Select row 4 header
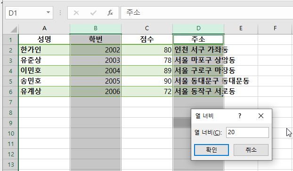Viewport: 293px width, 171px height. pos(11,71)
